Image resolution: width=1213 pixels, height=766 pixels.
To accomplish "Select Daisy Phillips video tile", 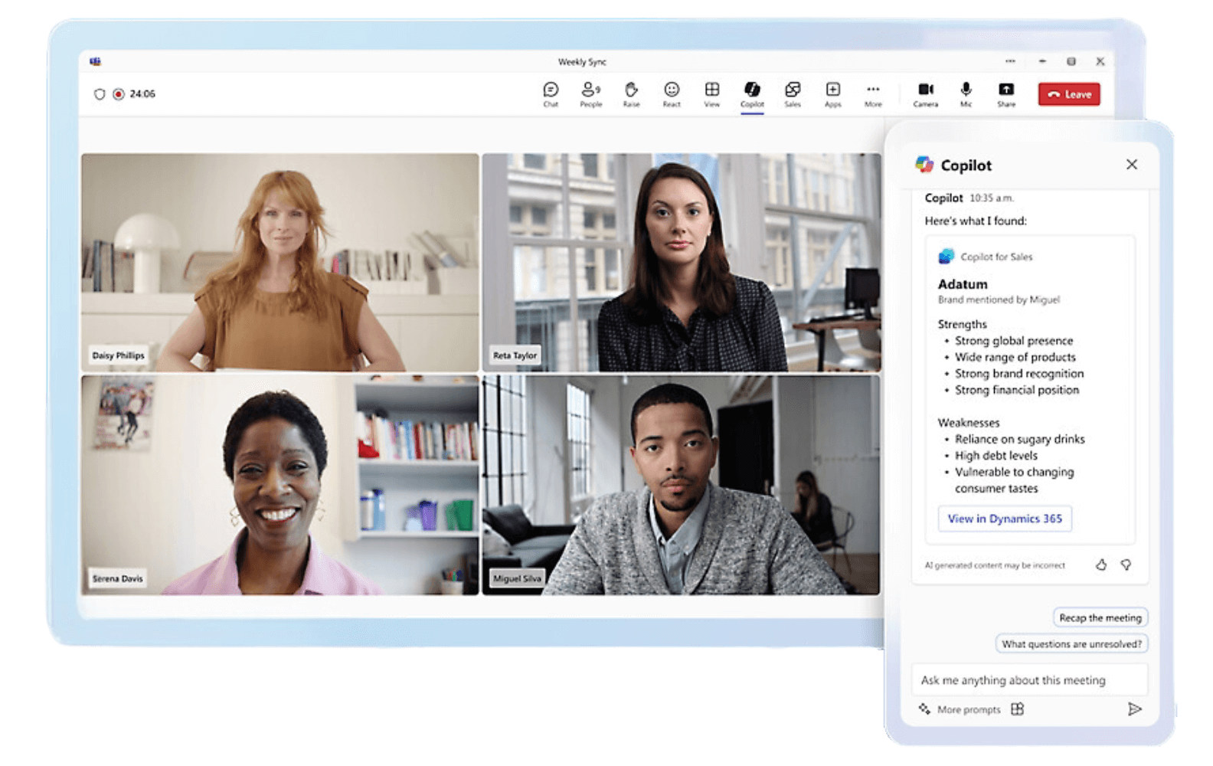I will (280, 263).
